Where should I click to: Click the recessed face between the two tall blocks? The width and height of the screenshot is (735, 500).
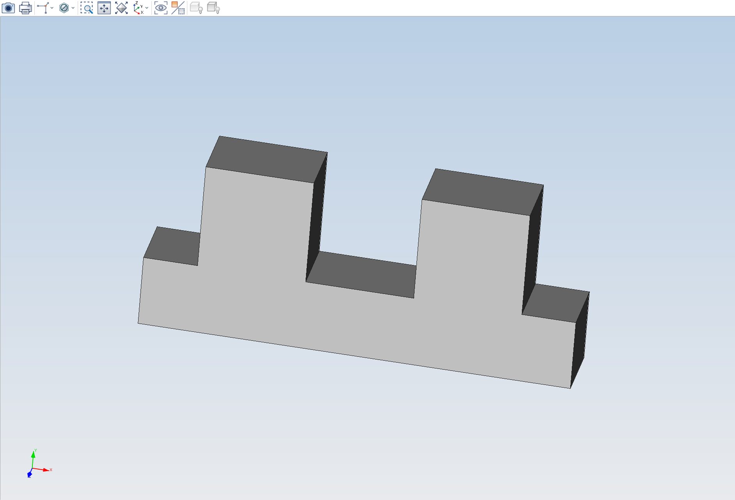click(x=361, y=274)
